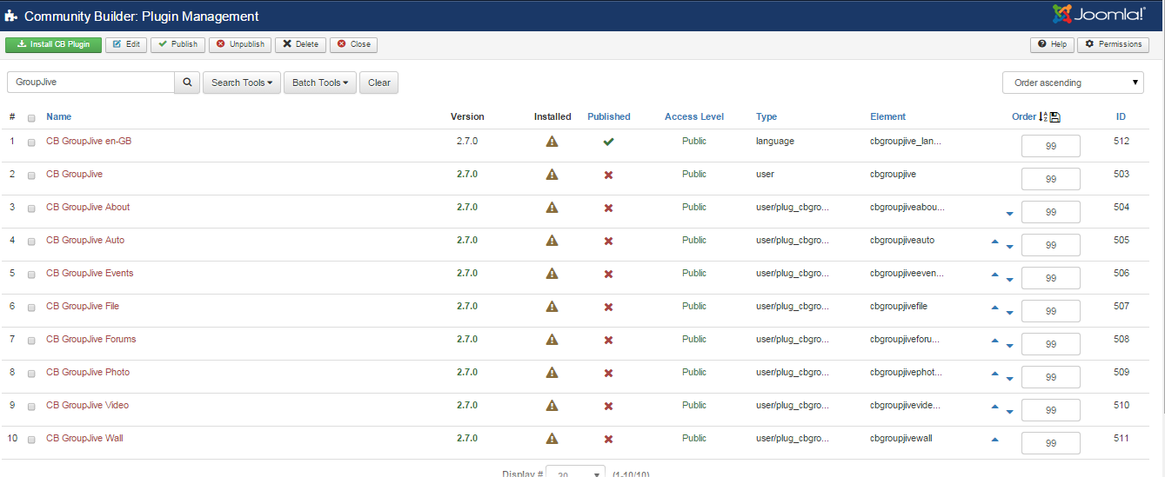Click the Delete toolbar button
This screenshot has width=1165, height=477.
pos(300,44)
